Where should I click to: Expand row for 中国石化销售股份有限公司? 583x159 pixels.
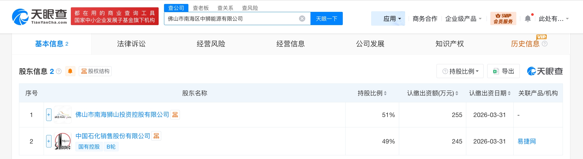point(49,141)
